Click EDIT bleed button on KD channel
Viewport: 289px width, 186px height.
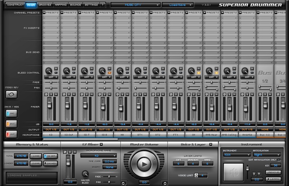pos(51,77)
